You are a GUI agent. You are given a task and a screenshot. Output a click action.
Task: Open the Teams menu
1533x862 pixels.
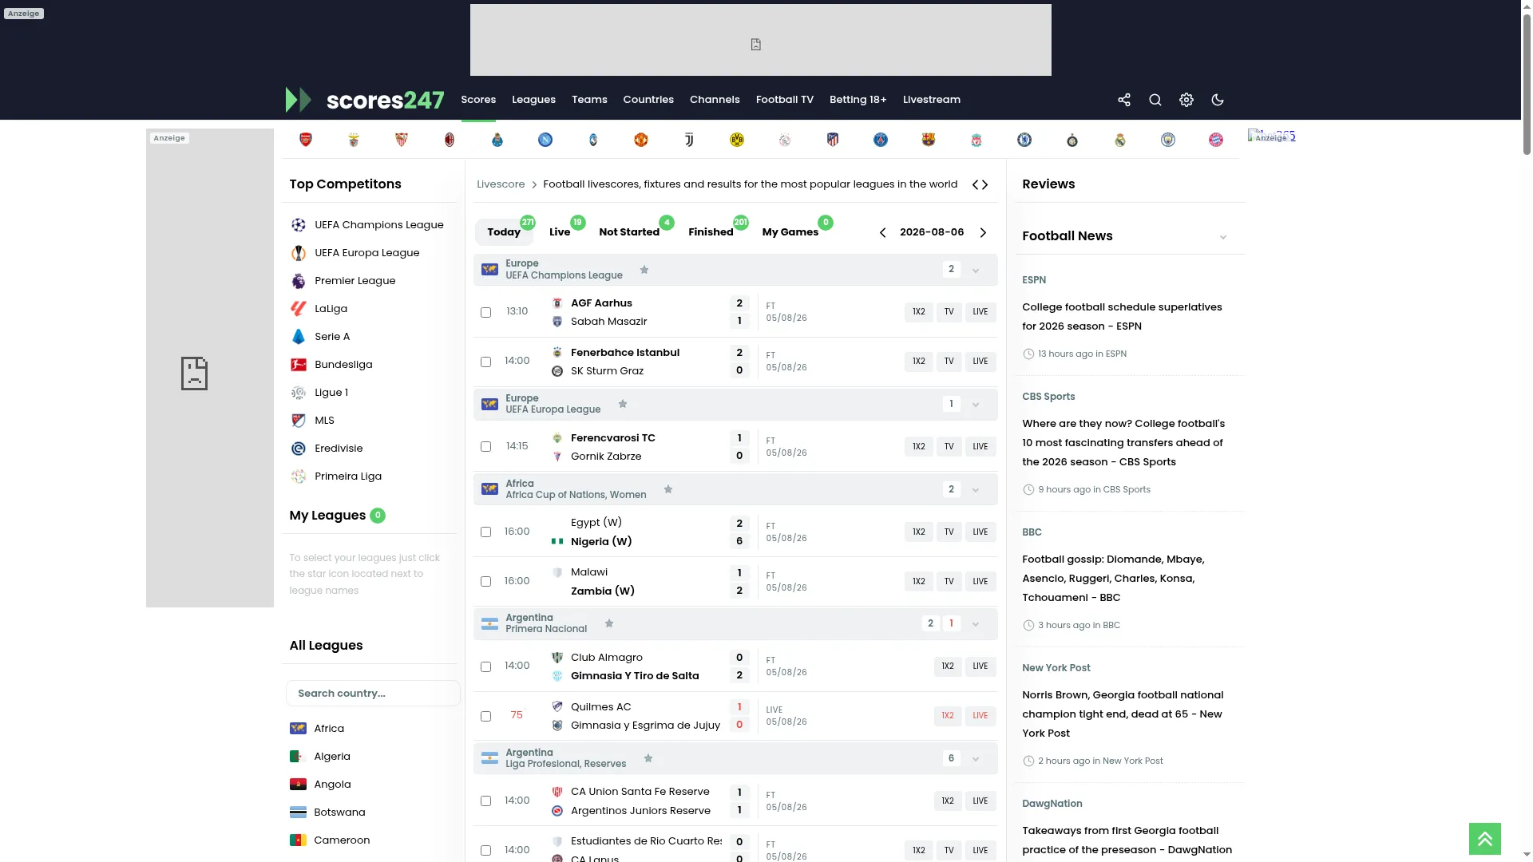(x=589, y=100)
